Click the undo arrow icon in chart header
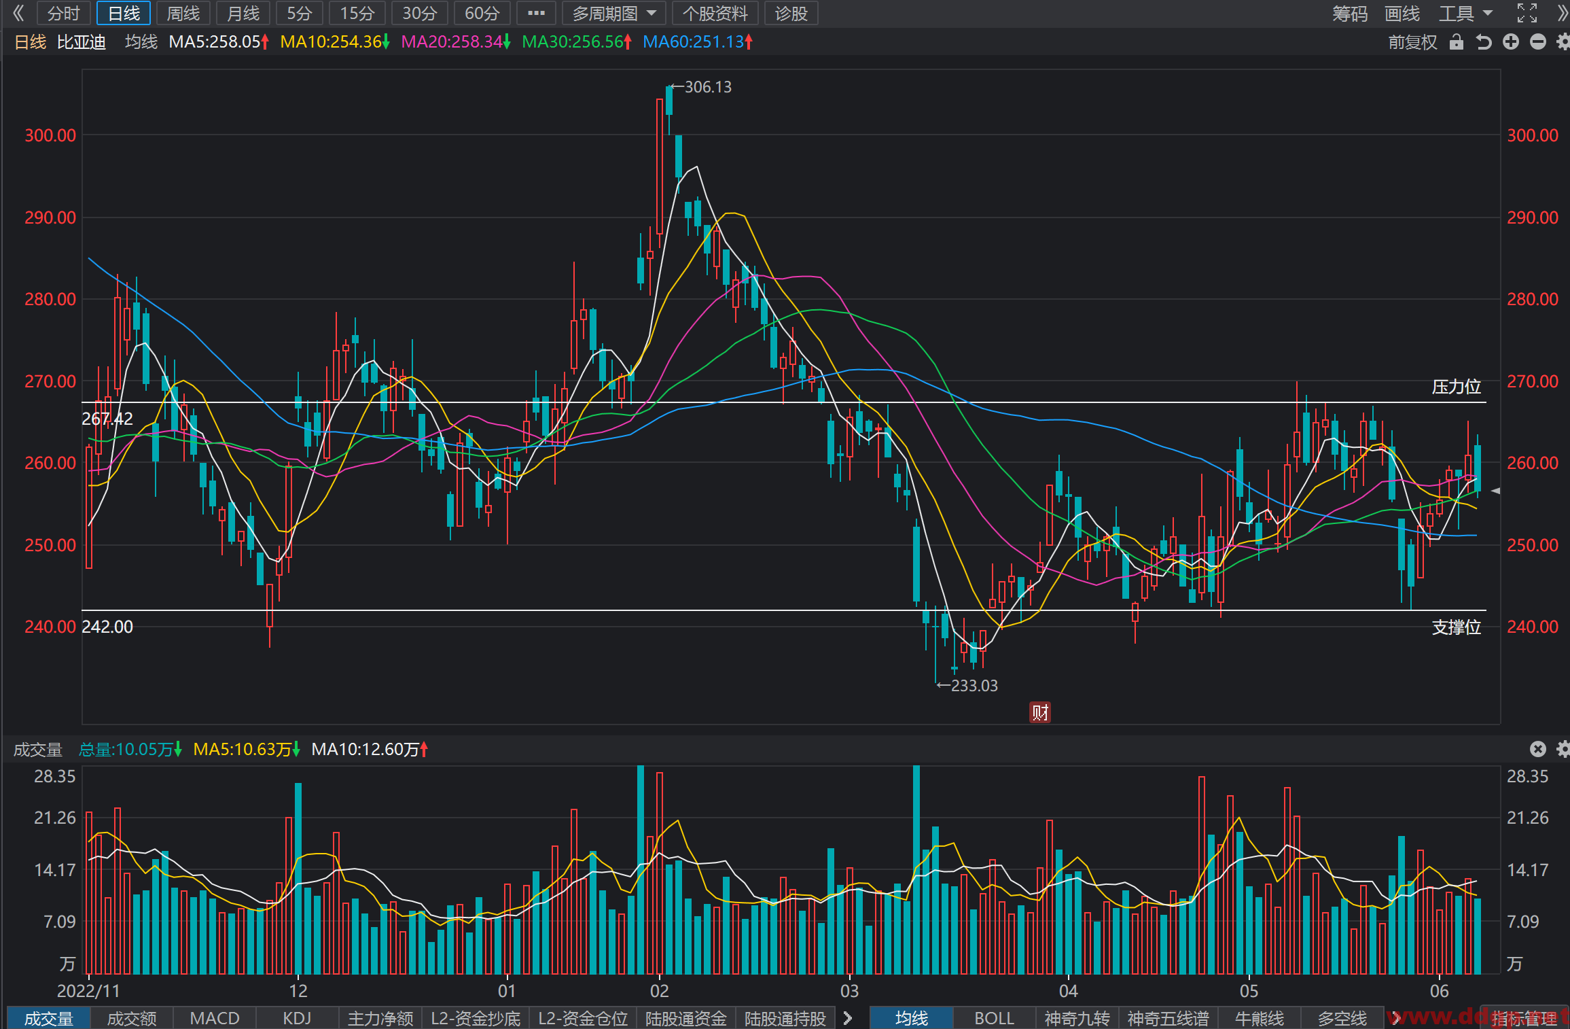 1484,42
